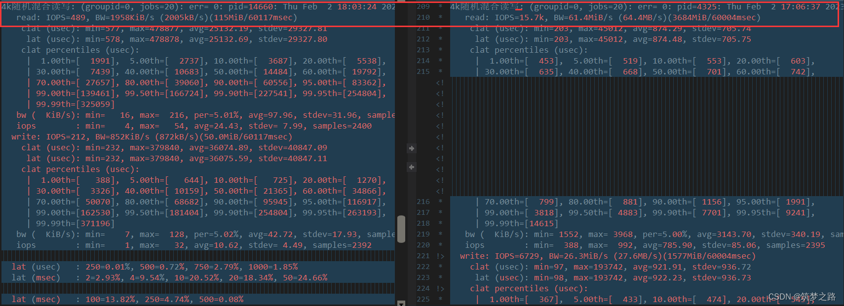Select line number 213 in right pane

coord(423,50)
